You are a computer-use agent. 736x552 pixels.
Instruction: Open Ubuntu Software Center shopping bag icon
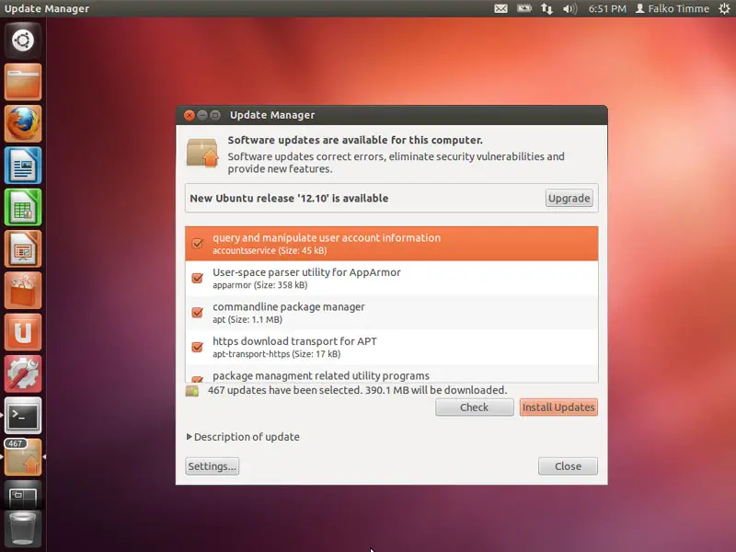click(x=22, y=291)
